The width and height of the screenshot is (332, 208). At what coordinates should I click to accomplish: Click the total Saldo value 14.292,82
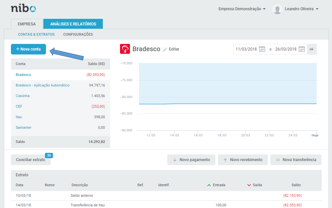click(x=97, y=142)
